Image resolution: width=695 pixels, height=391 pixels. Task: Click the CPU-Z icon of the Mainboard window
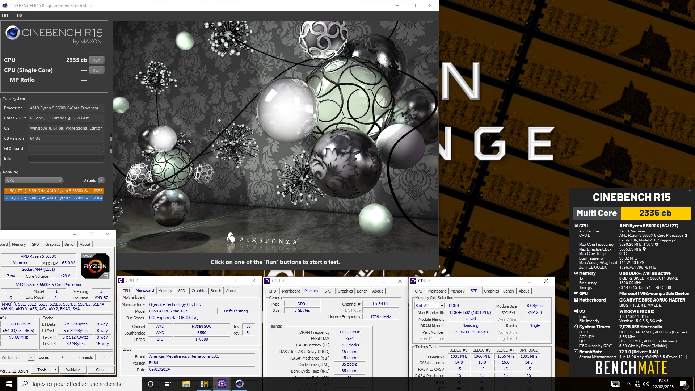121,281
